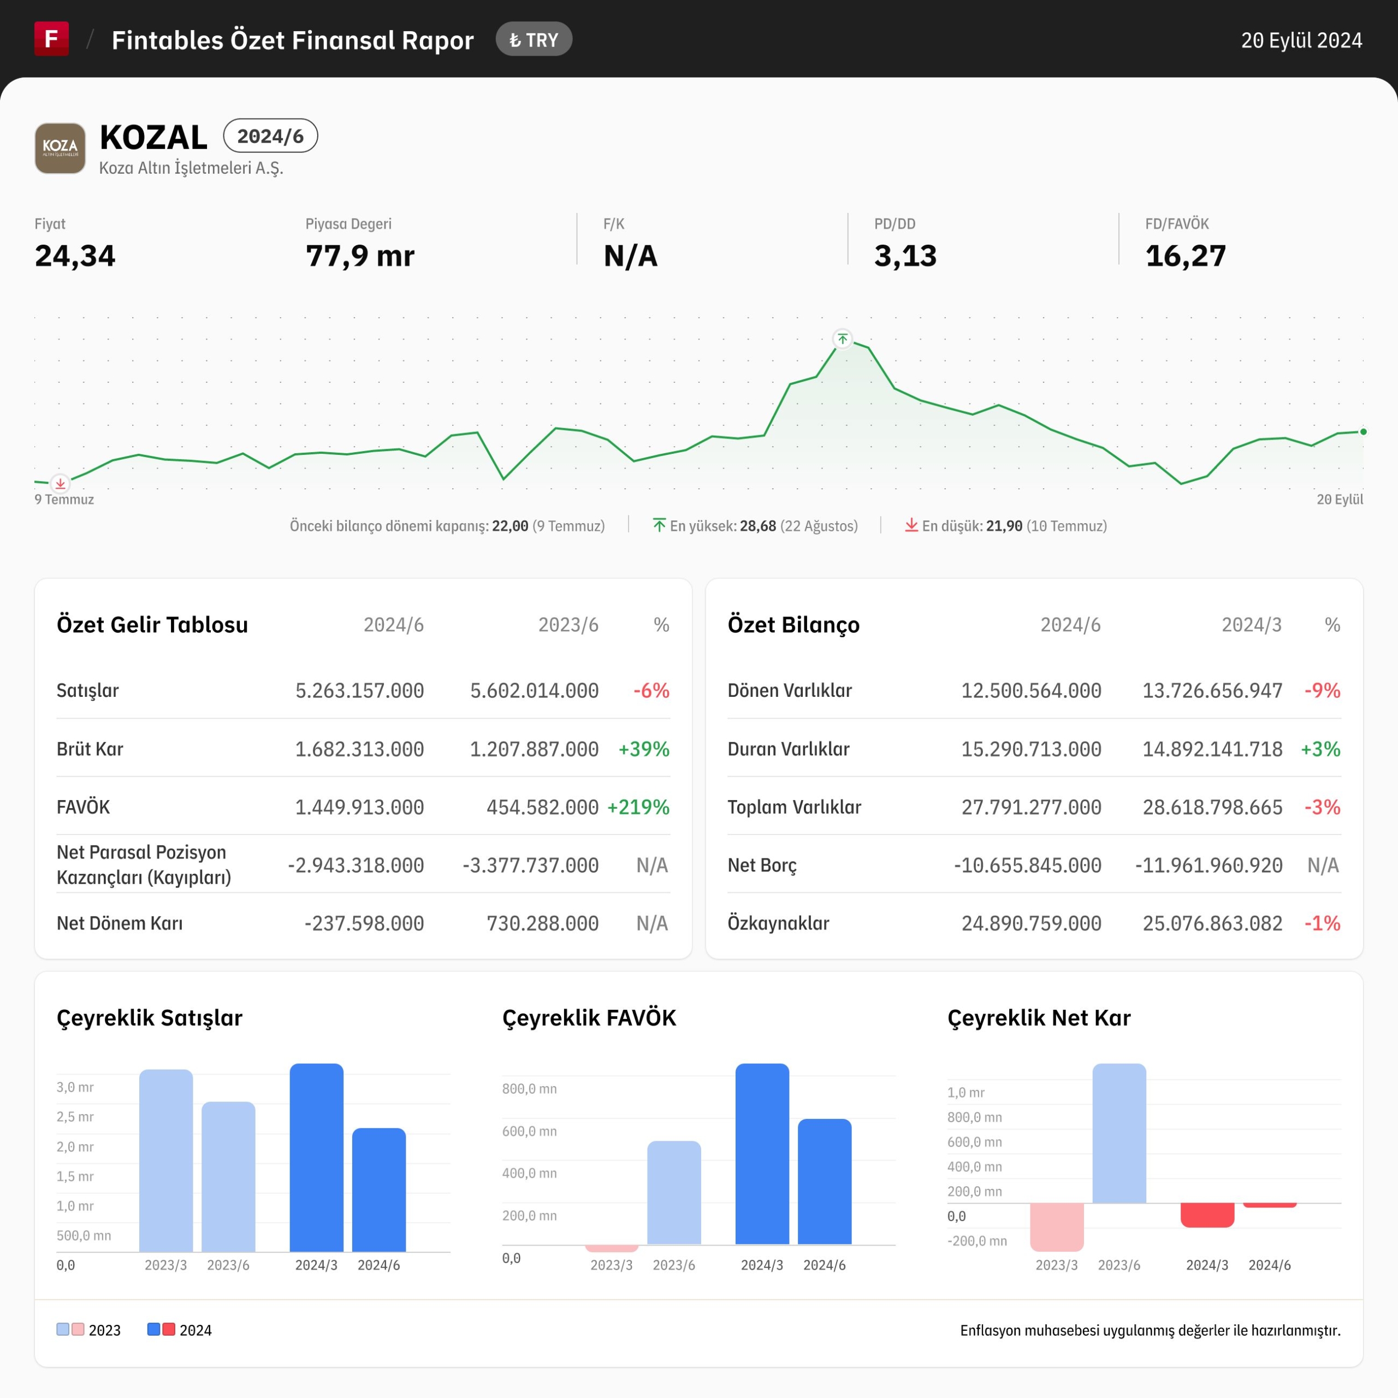Click the Fiyat value 24,34
Screen dimensions: 1398x1398
[x=75, y=256]
